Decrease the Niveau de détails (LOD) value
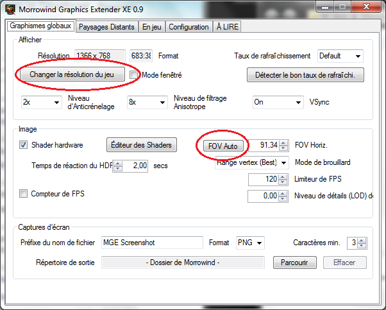This screenshot has width=386, height=310. coord(283,198)
